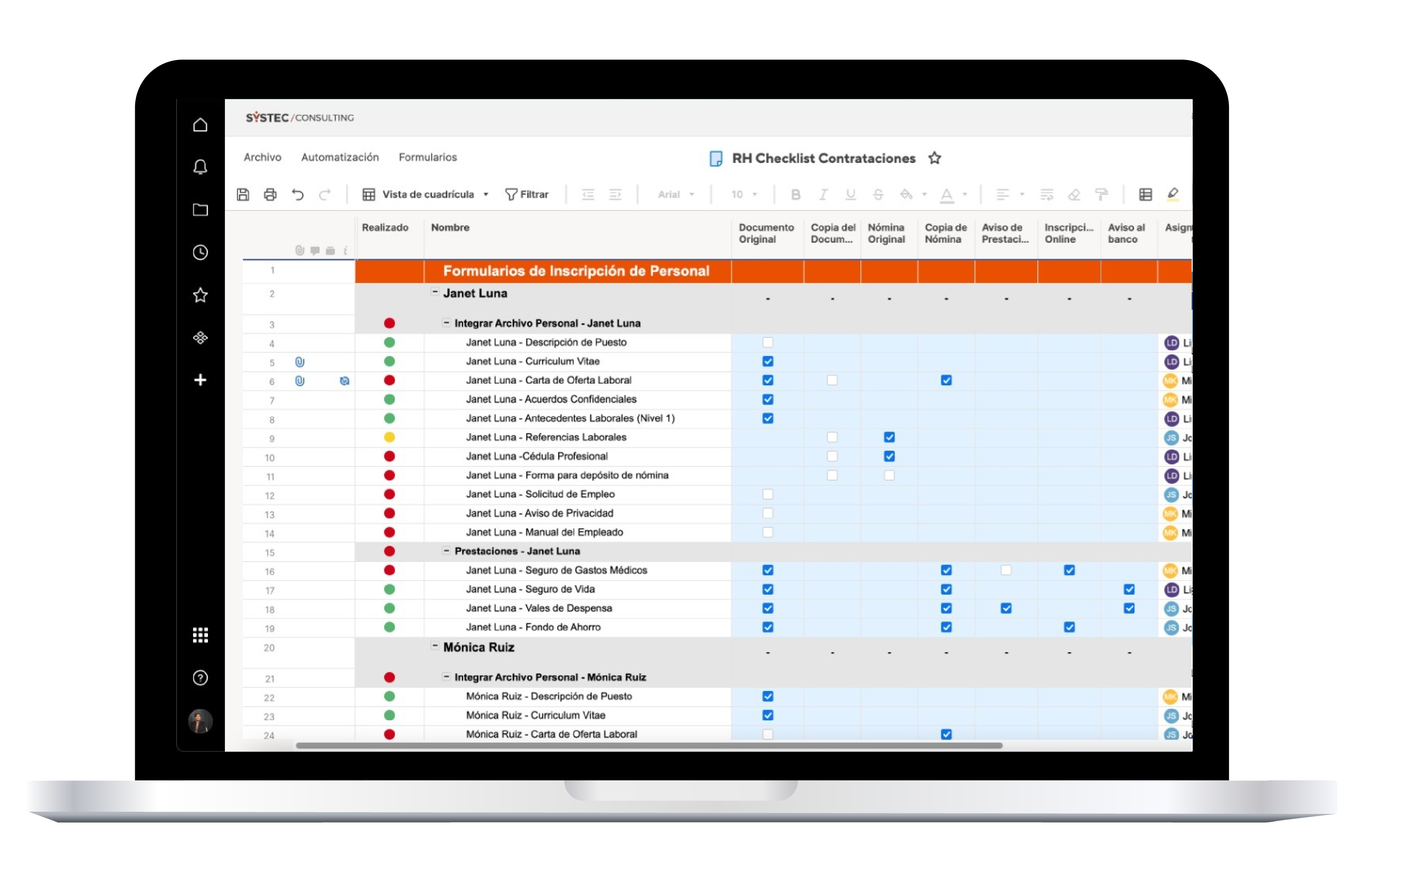Click the save icon in toolbar

click(243, 194)
